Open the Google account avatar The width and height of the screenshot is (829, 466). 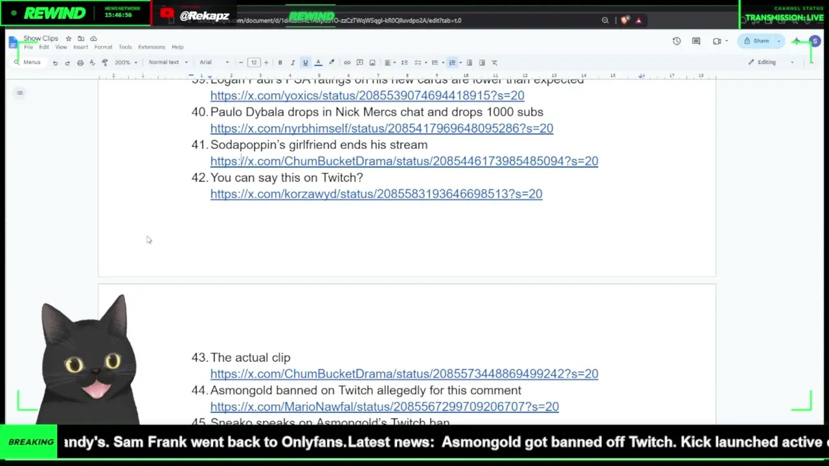pos(815,41)
